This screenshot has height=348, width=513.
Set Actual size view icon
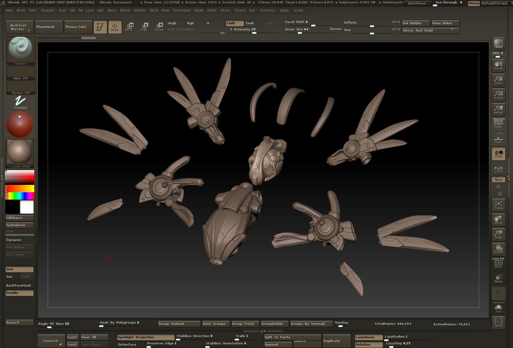[x=498, y=95]
